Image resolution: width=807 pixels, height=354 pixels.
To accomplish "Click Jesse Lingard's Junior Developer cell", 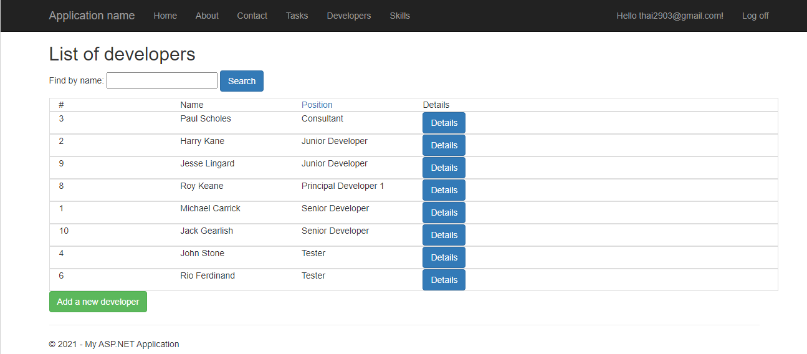I will point(335,163).
